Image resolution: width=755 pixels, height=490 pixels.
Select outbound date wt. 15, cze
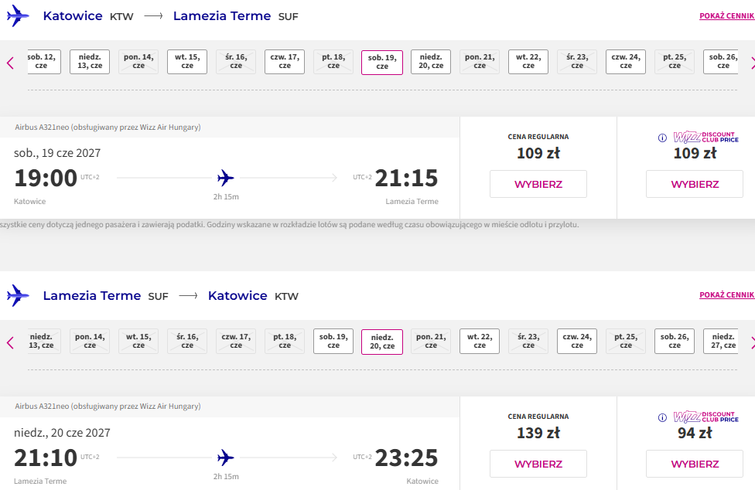click(187, 62)
